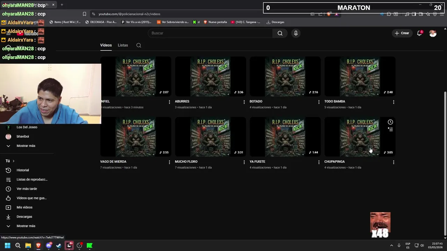This screenshot has width=447, height=251.
Task: Open Ver más tarde in sidebar
Action: 27,189
